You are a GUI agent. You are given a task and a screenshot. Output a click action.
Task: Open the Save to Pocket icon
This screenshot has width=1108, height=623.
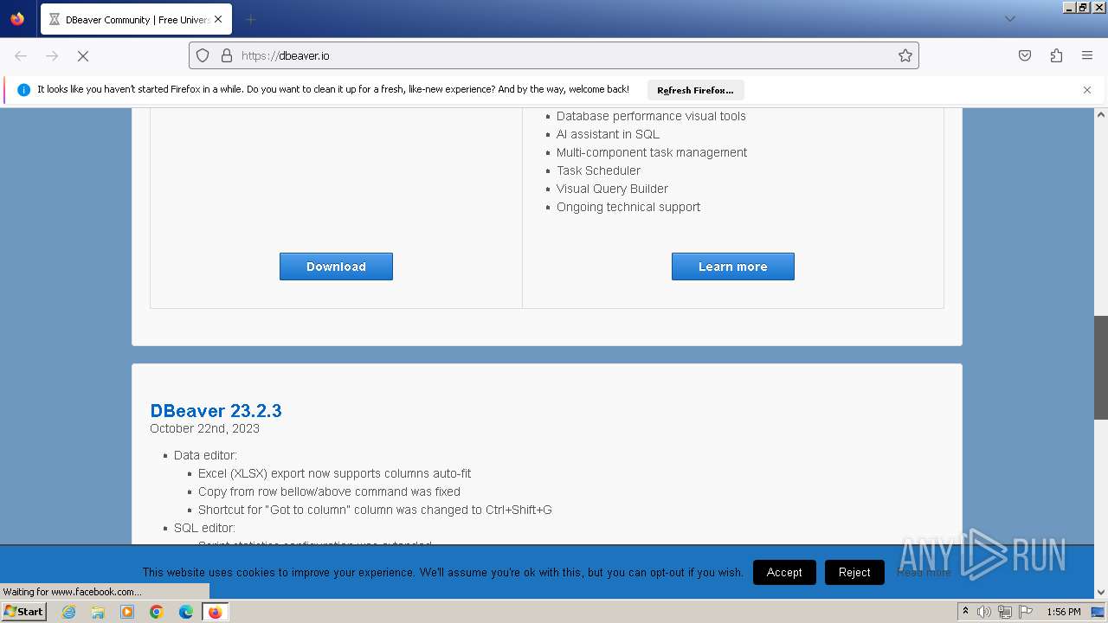coord(1025,55)
